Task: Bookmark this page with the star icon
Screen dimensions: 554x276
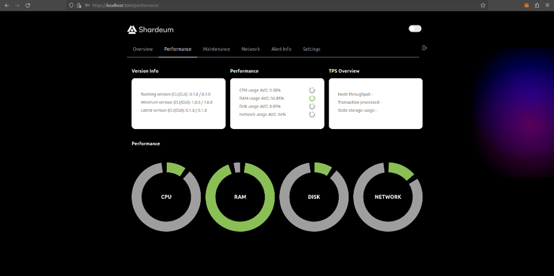Action: (482, 5)
